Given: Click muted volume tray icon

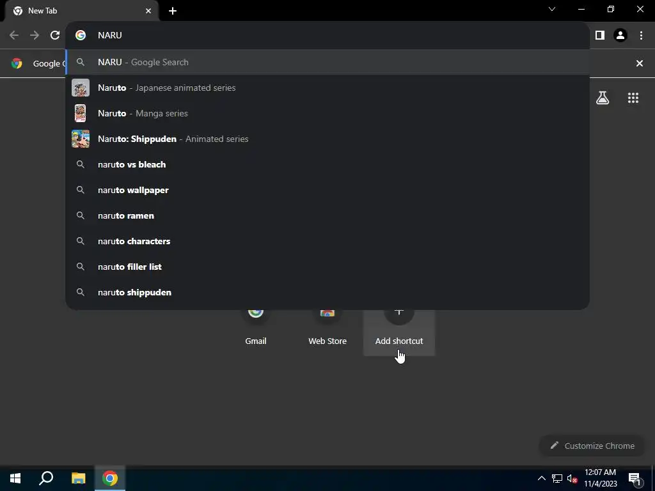Looking at the screenshot, I should 572,478.
